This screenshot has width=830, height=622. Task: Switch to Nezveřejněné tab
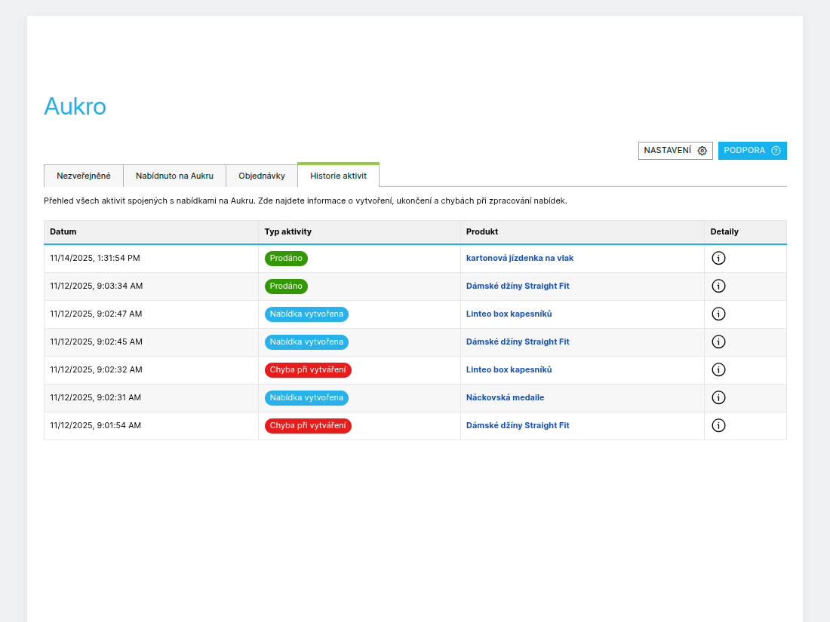point(84,176)
